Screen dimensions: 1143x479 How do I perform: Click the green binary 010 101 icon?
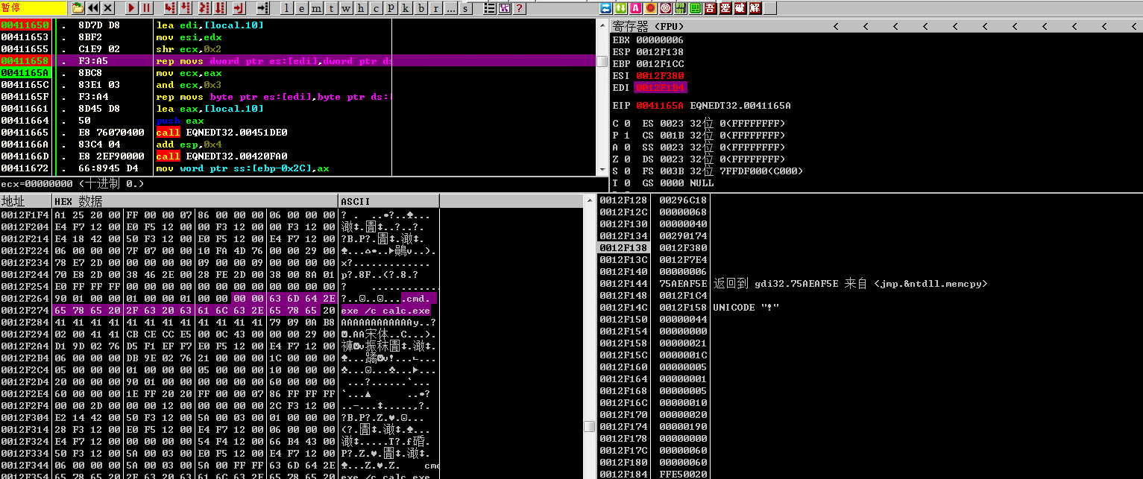click(680, 8)
